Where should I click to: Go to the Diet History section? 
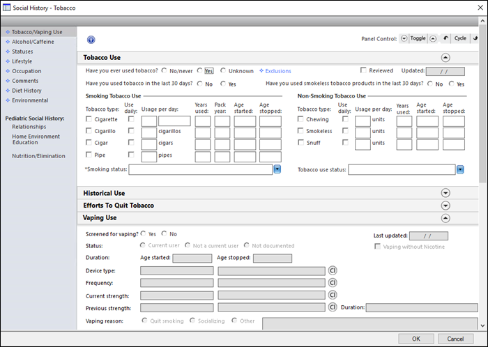[x=27, y=91]
